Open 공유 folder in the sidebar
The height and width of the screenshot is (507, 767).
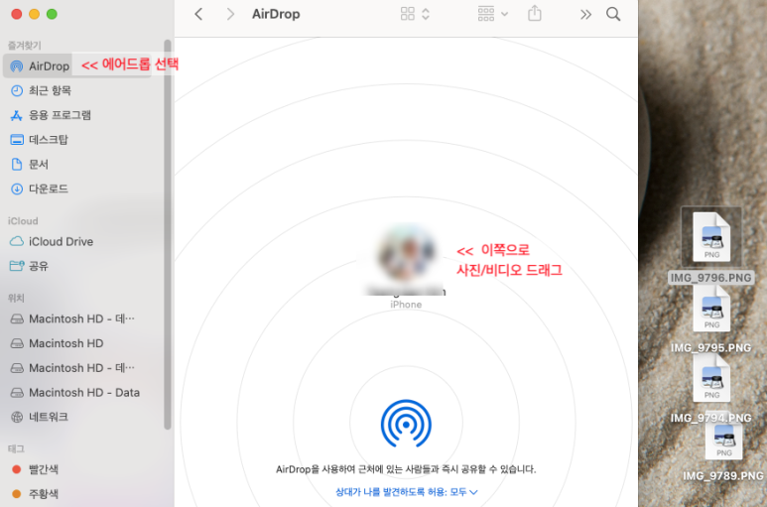(x=38, y=266)
